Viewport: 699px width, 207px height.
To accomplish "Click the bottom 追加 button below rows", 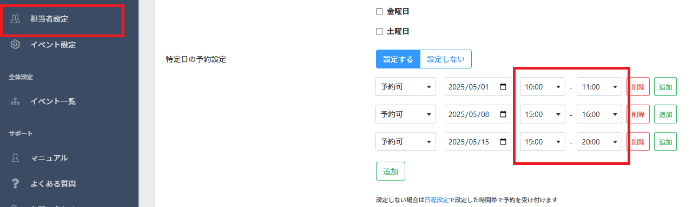I will point(391,171).
